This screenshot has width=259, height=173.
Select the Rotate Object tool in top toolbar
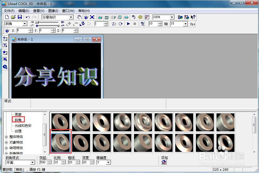[86, 17]
